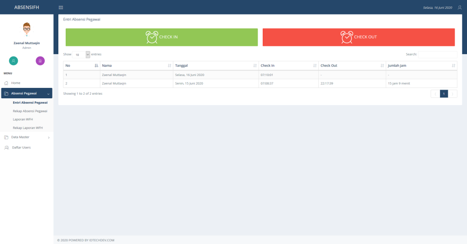
Task: Open the Show entries dropdown
Action: click(x=81, y=54)
